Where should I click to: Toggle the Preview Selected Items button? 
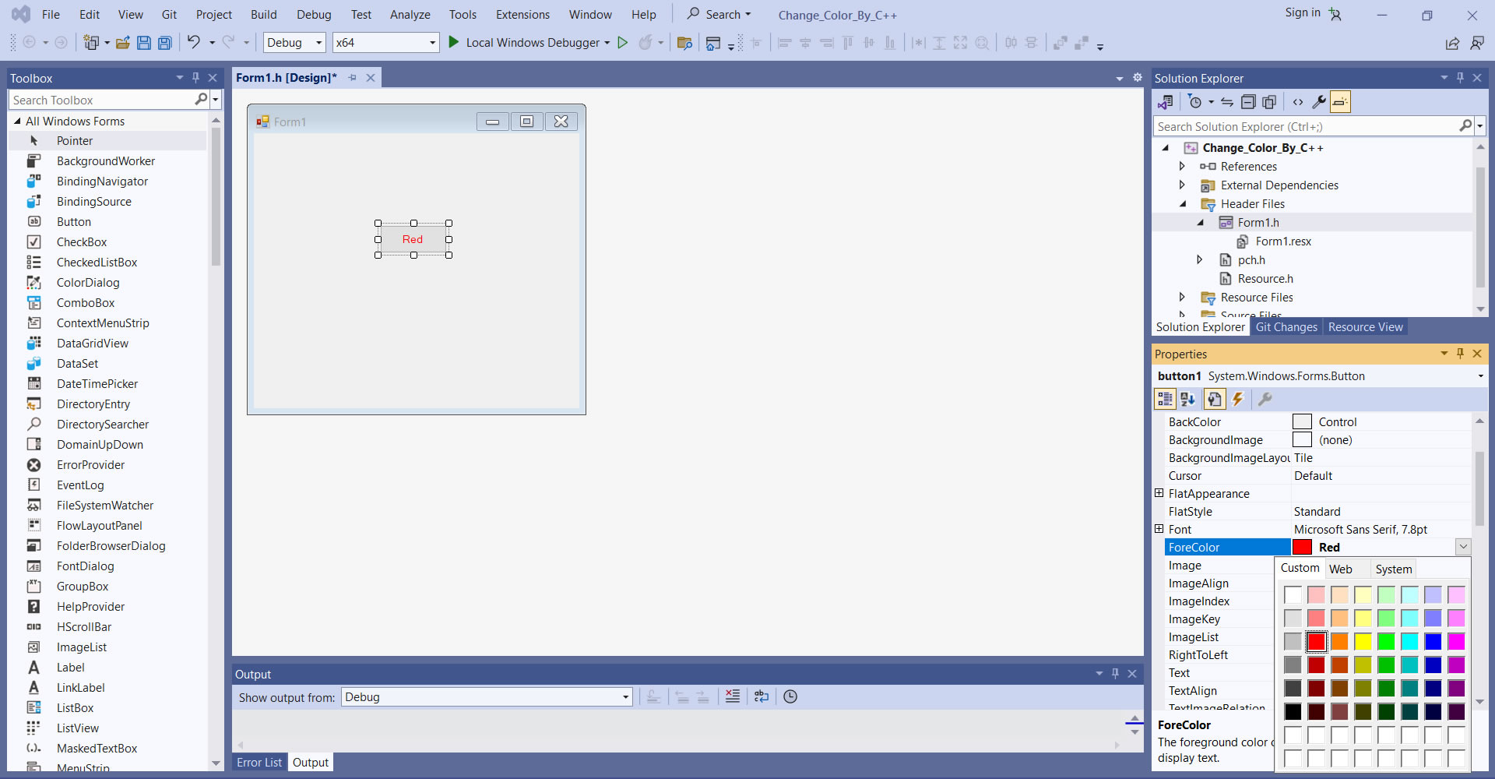(x=1340, y=102)
